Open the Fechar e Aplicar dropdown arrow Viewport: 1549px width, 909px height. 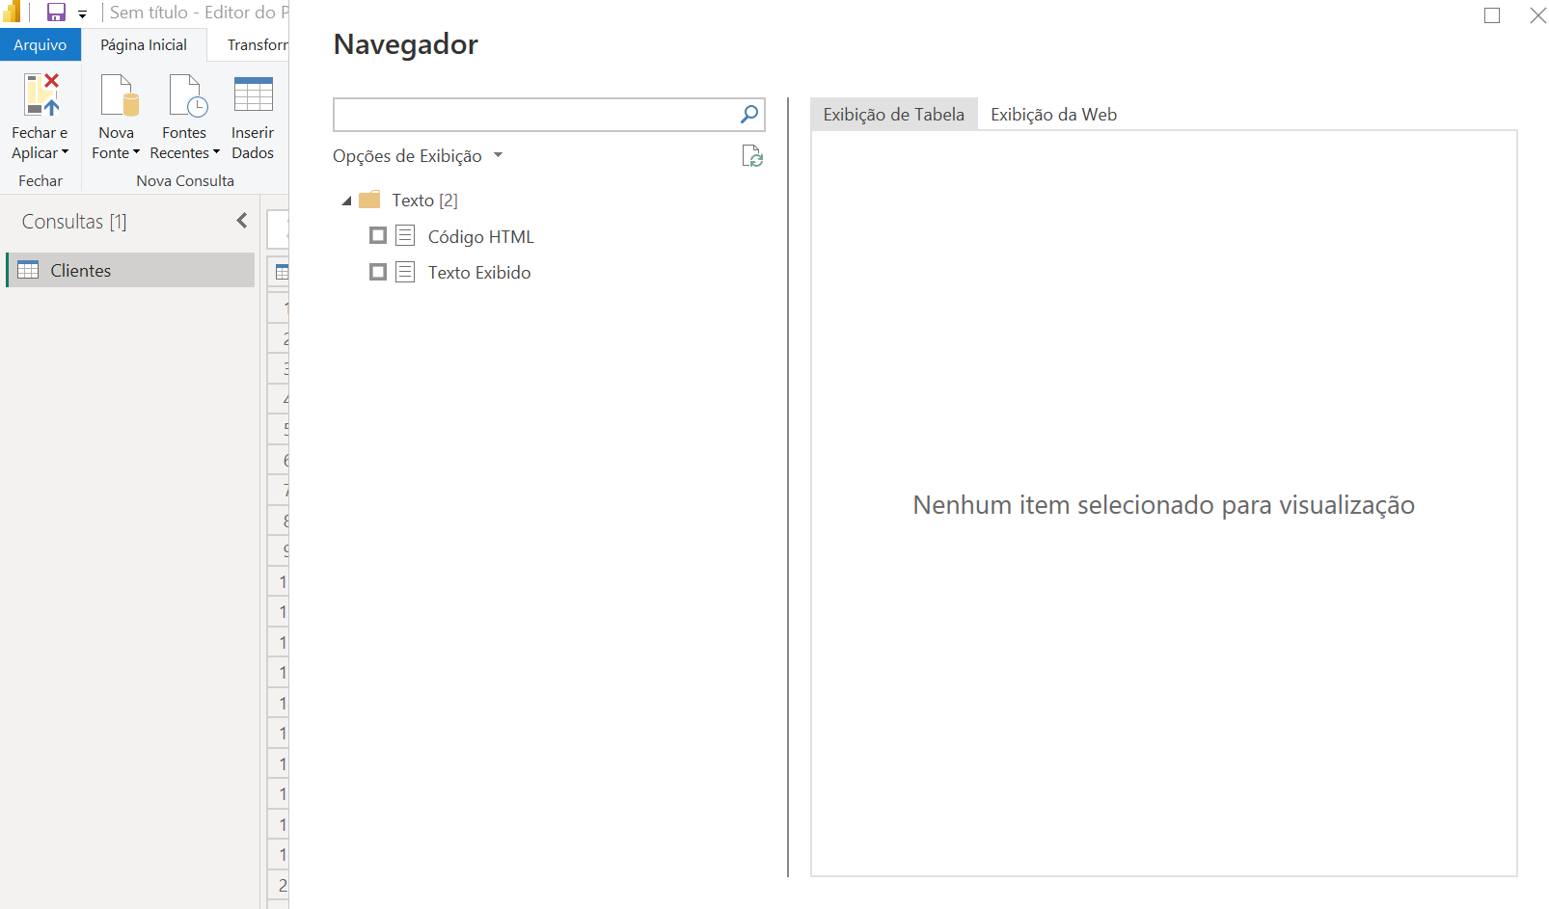pos(65,152)
